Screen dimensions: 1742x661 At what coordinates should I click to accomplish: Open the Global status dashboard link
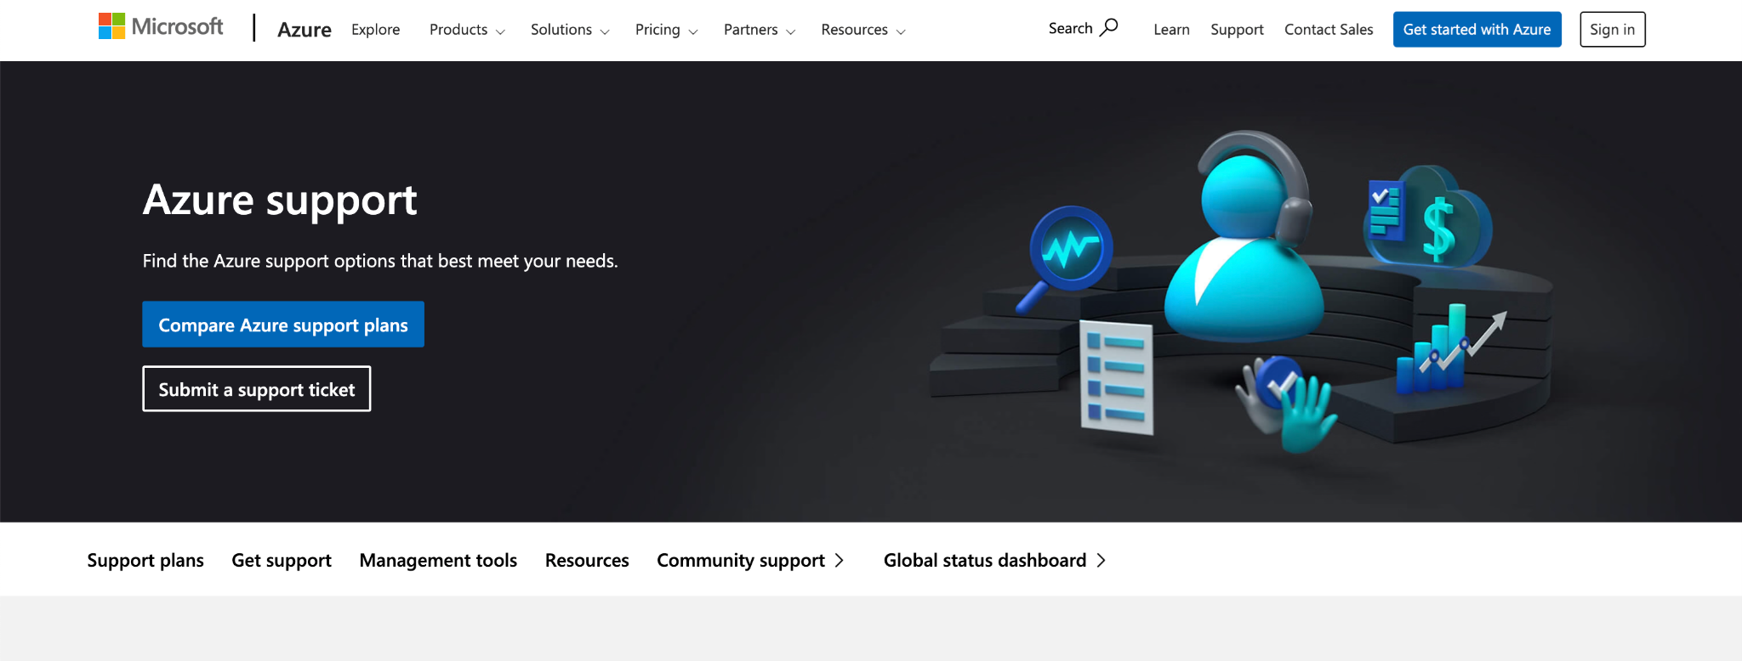995,560
